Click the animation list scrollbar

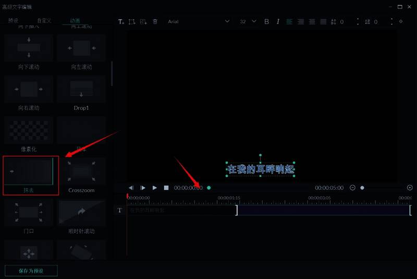click(112, 74)
